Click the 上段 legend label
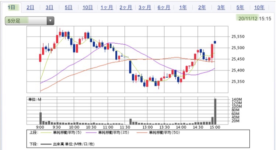The image size is (276, 150). [x=34, y=132]
